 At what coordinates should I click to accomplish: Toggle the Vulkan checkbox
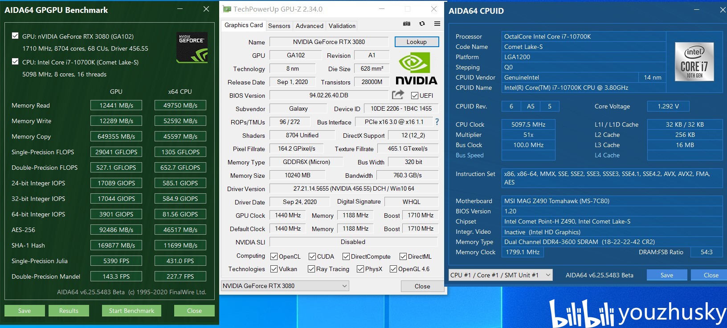[x=274, y=269]
